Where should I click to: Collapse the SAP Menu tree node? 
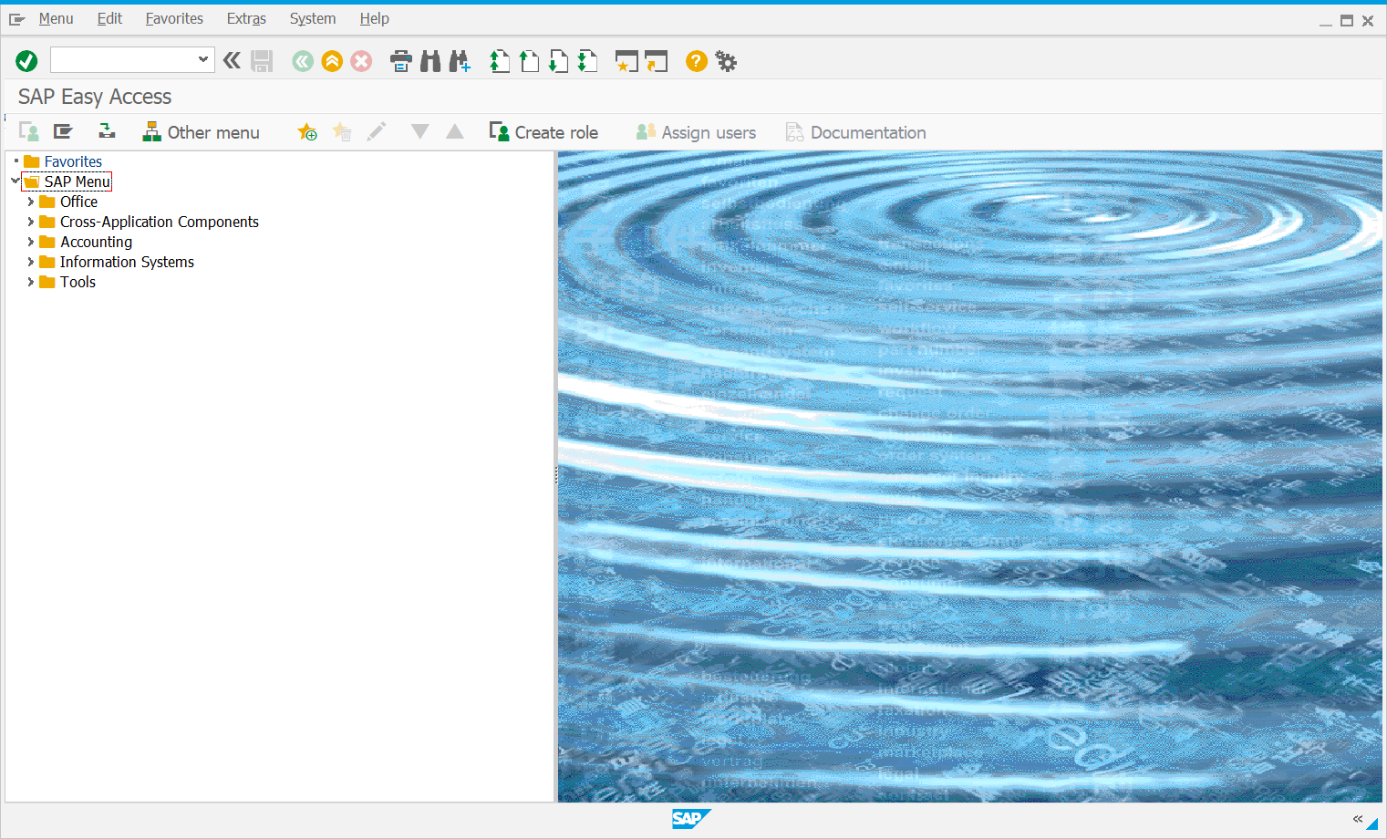15,181
